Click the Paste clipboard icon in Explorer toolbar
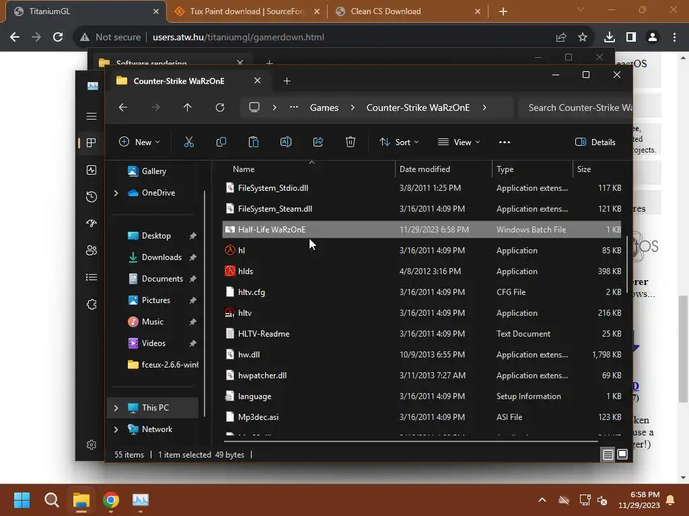The image size is (689, 516). (254, 142)
